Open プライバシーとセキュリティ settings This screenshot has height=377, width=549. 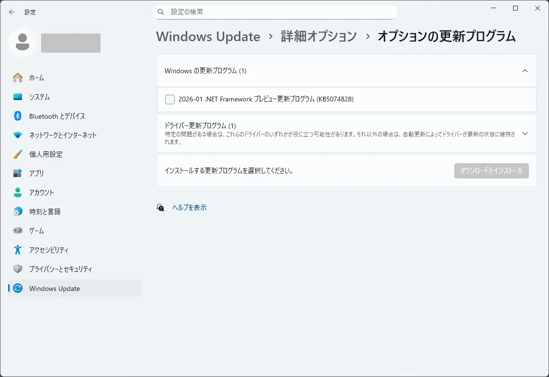tap(60, 269)
